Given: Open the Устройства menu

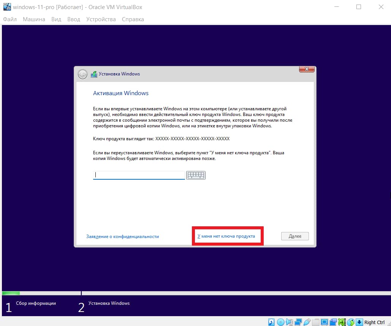Looking at the screenshot, I should [x=101, y=19].
